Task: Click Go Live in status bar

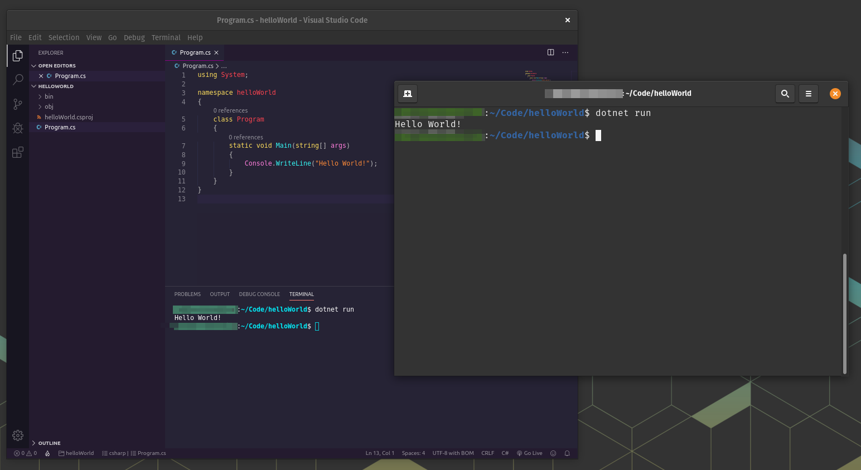Action: point(530,453)
